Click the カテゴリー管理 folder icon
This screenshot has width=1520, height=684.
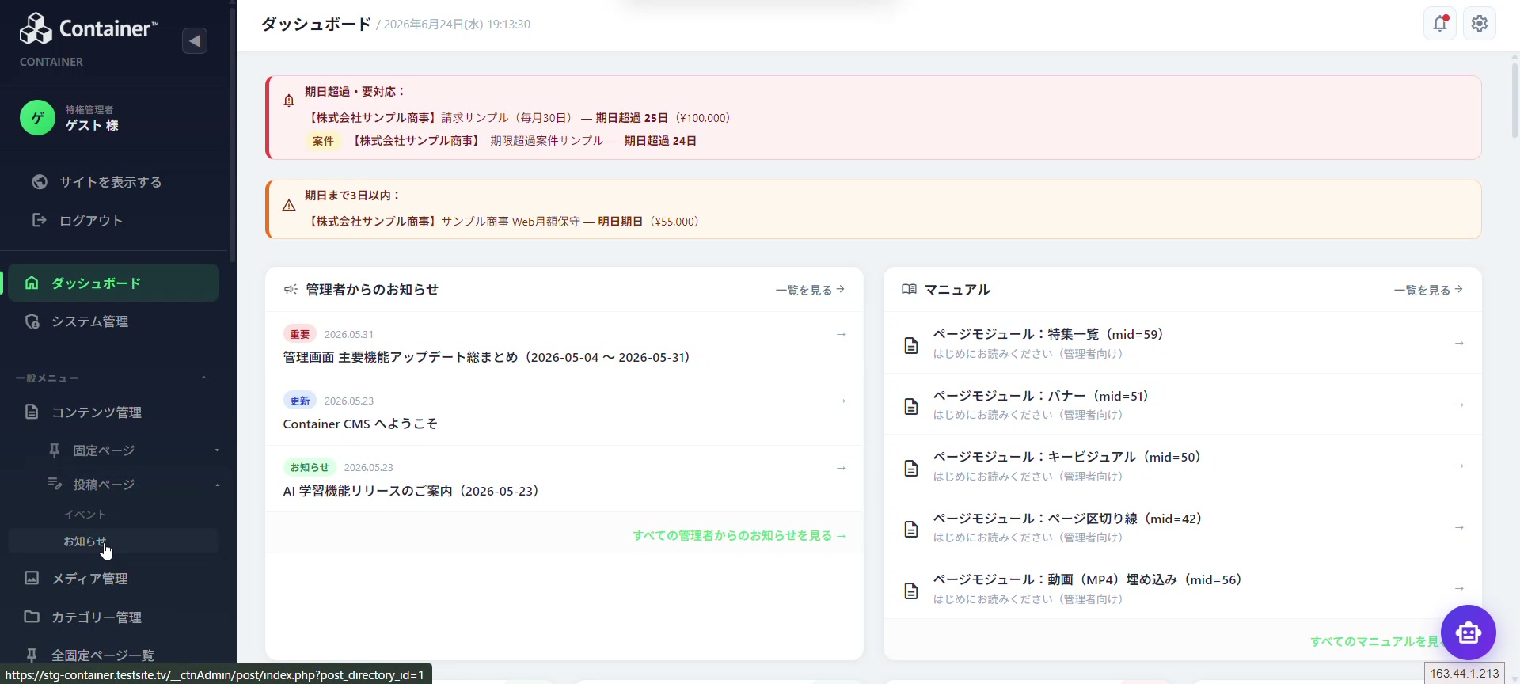[x=32, y=617]
